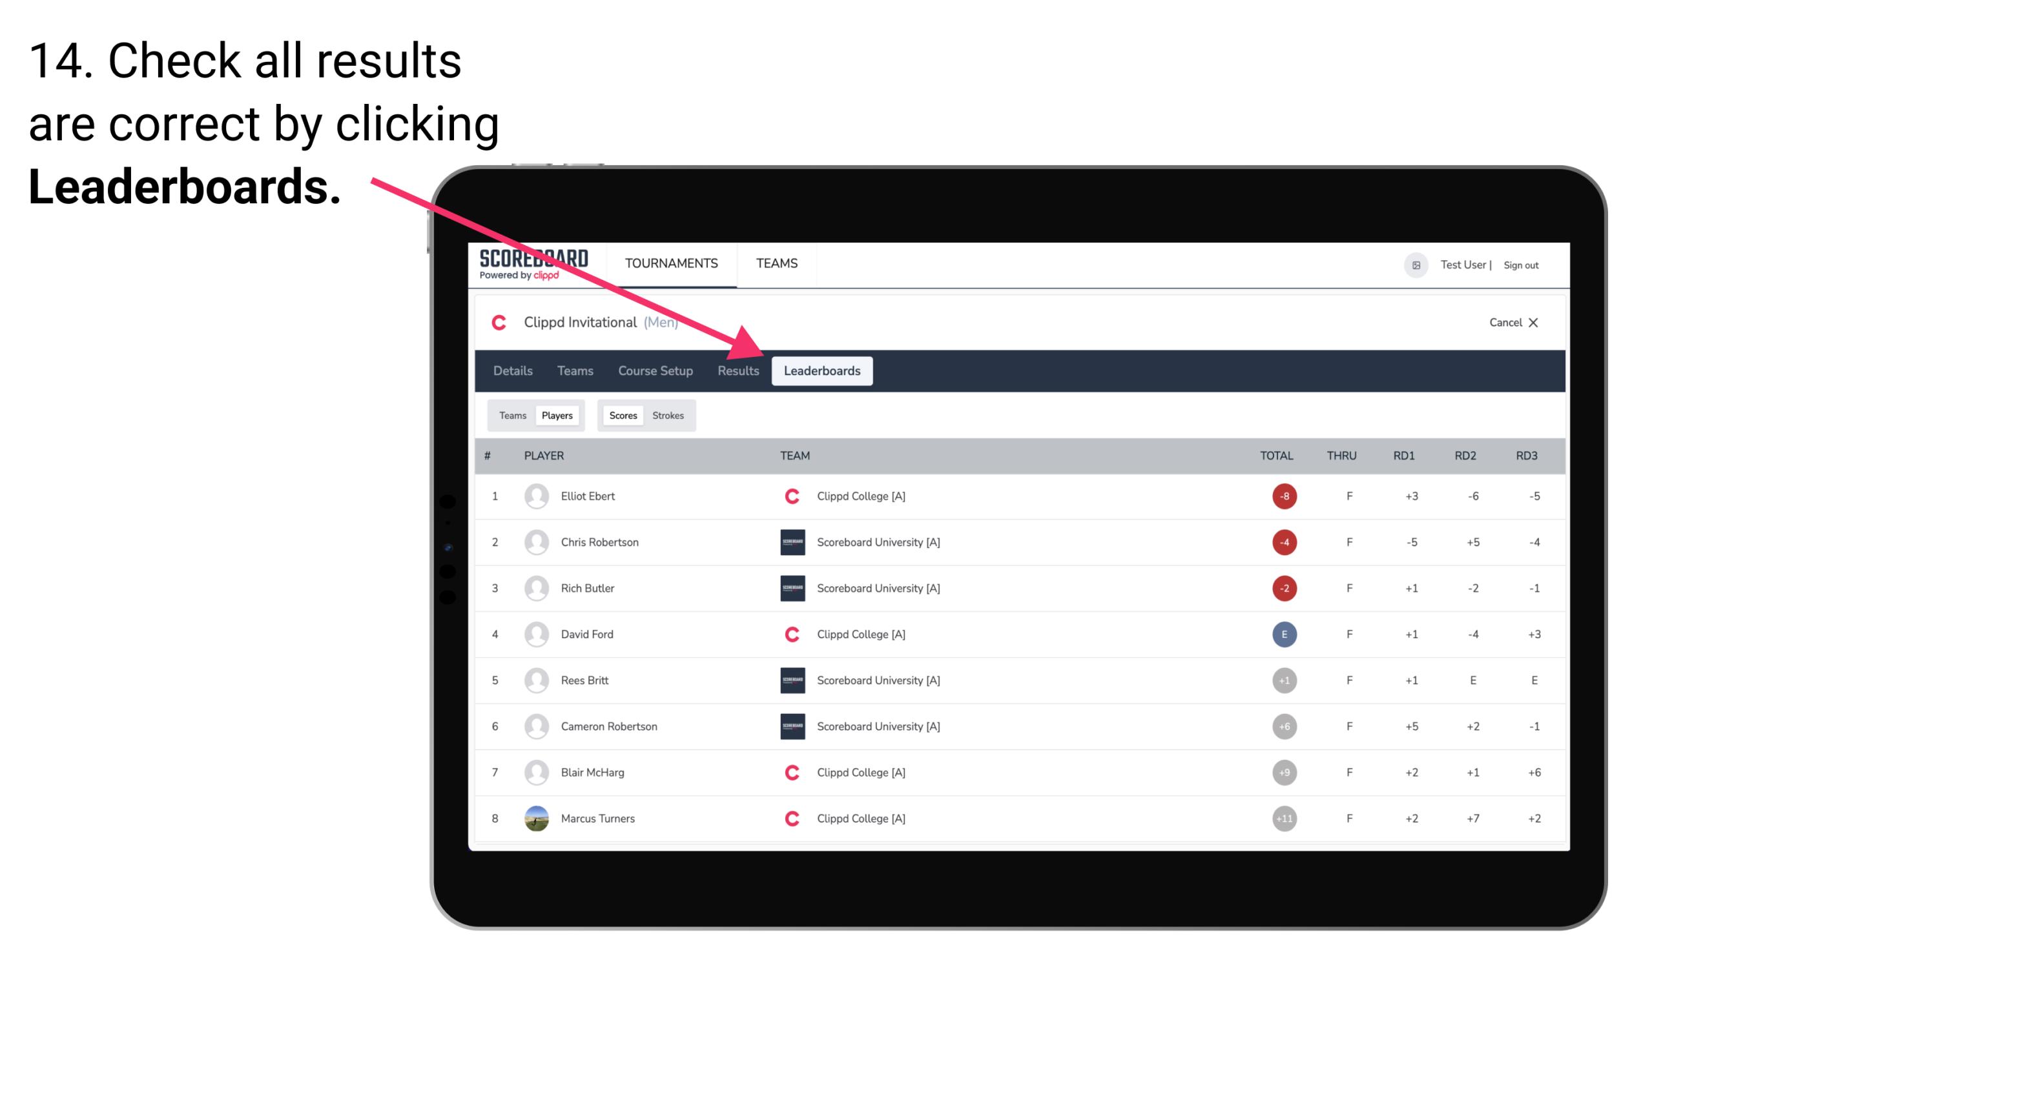
Task: Select the Leaderboards tab
Action: 822,372
